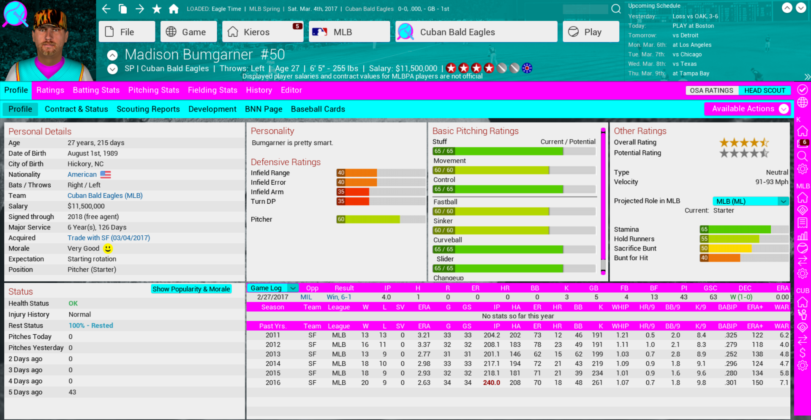
Task: Click the Upcoming Schedule up chevron
Action: click(x=787, y=8)
